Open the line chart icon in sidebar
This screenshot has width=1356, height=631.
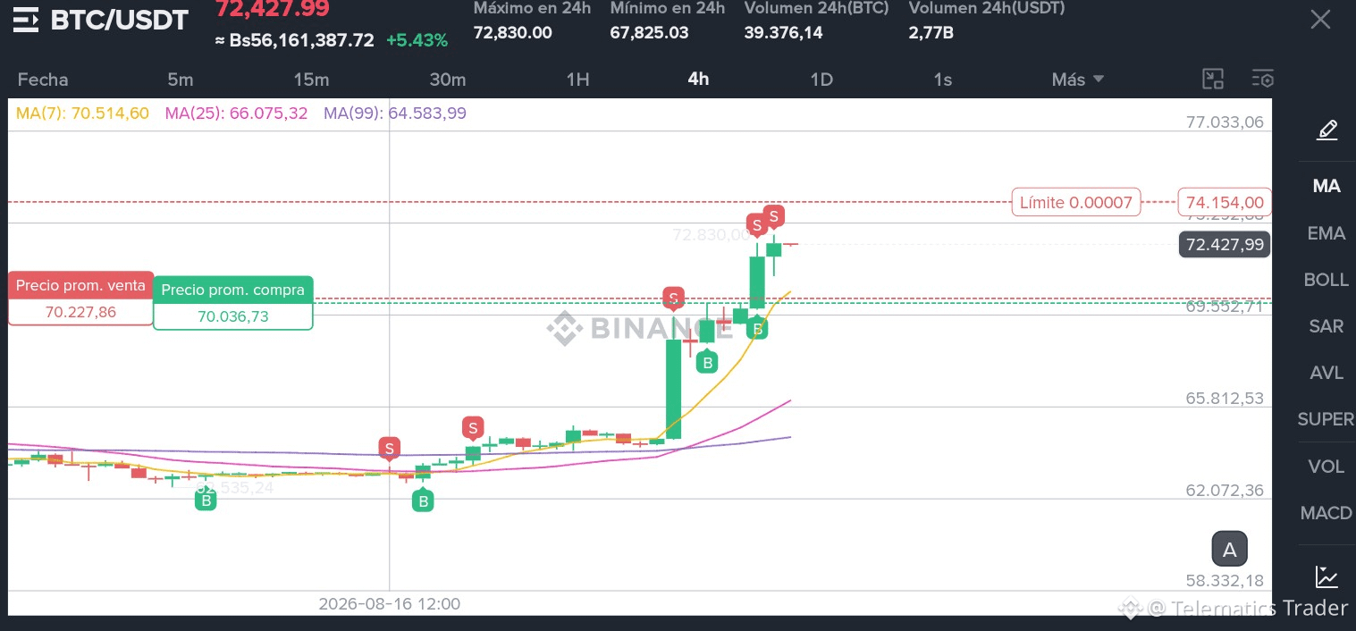coord(1327,576)
